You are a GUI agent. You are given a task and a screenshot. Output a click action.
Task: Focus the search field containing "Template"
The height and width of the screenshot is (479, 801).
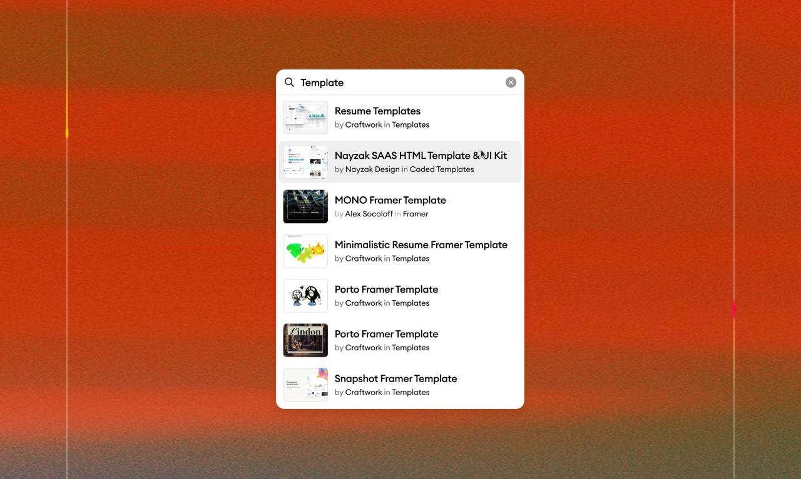tap(400, 83)
